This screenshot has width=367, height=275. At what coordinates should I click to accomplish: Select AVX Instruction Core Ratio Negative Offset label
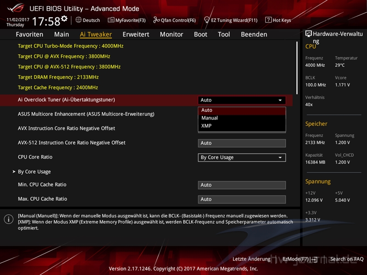point(67,128)
